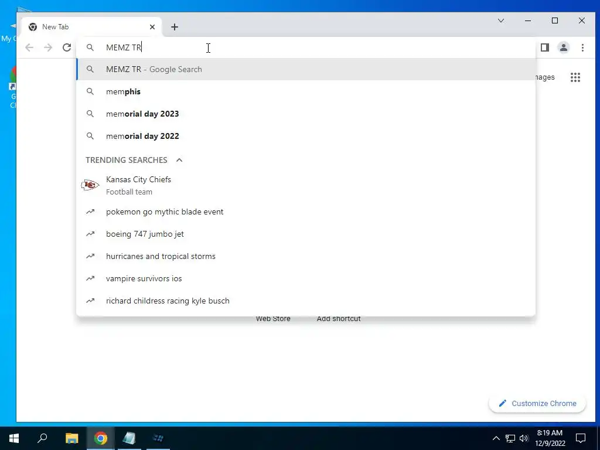Click the forward navigation arrow

click(48, 47)
